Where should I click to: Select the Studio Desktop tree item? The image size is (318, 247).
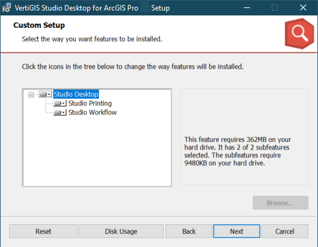click(76, 94)
